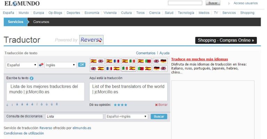
Task: Select English to German flag pair
Action: tap(160, 61)
